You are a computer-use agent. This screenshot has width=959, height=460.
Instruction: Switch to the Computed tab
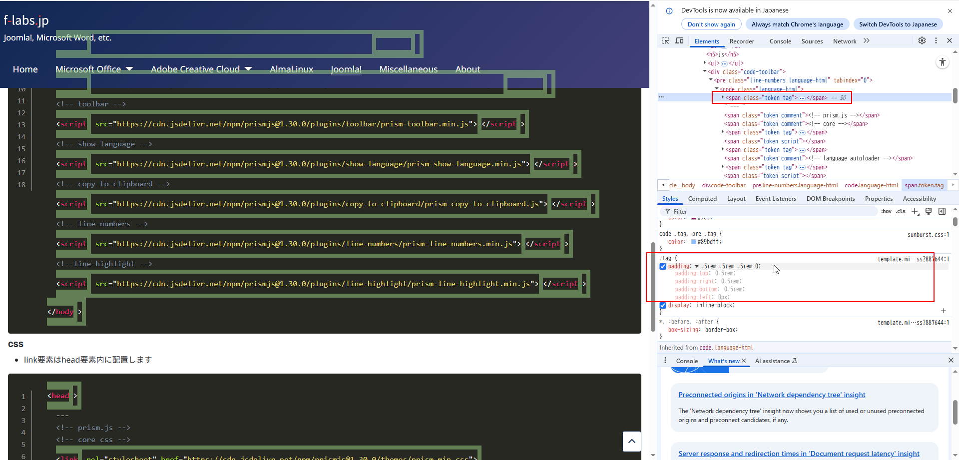(702, 198)
